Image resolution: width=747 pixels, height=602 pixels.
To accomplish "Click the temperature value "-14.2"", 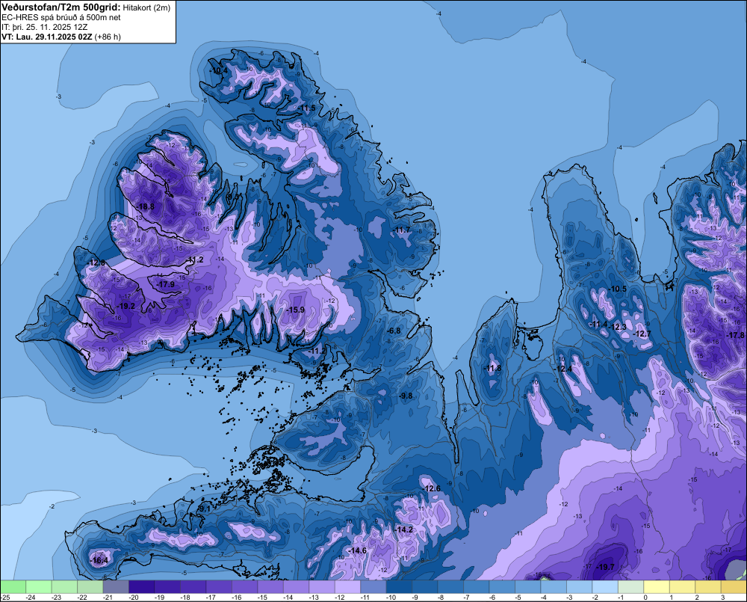I will [404, 529].
